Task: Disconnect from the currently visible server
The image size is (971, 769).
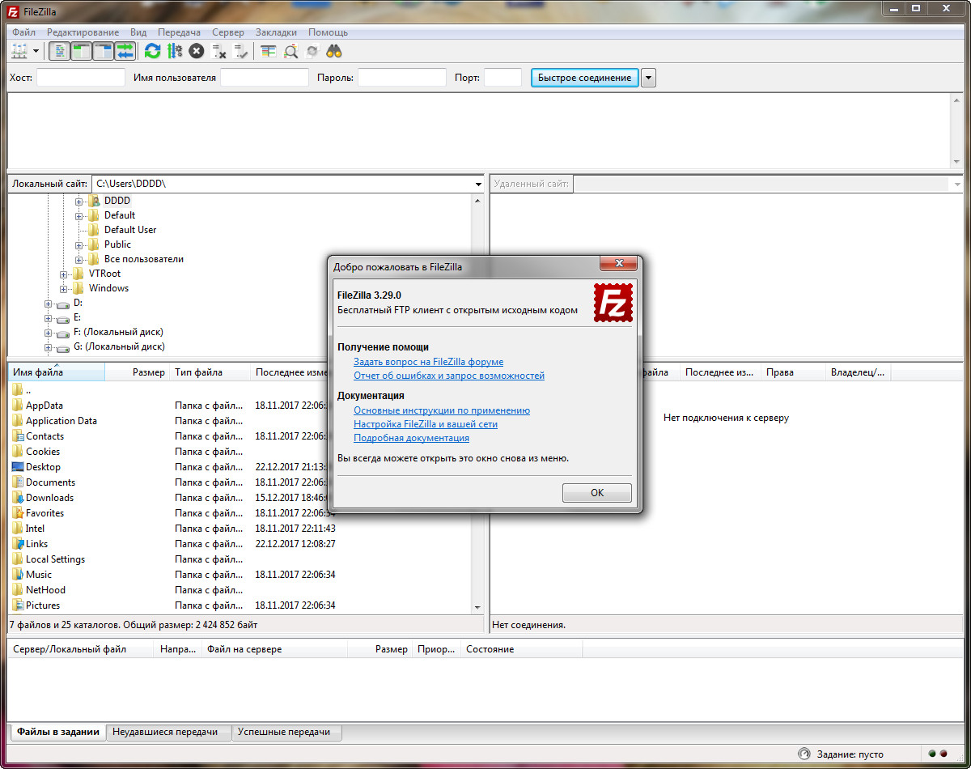Action: 218,51
